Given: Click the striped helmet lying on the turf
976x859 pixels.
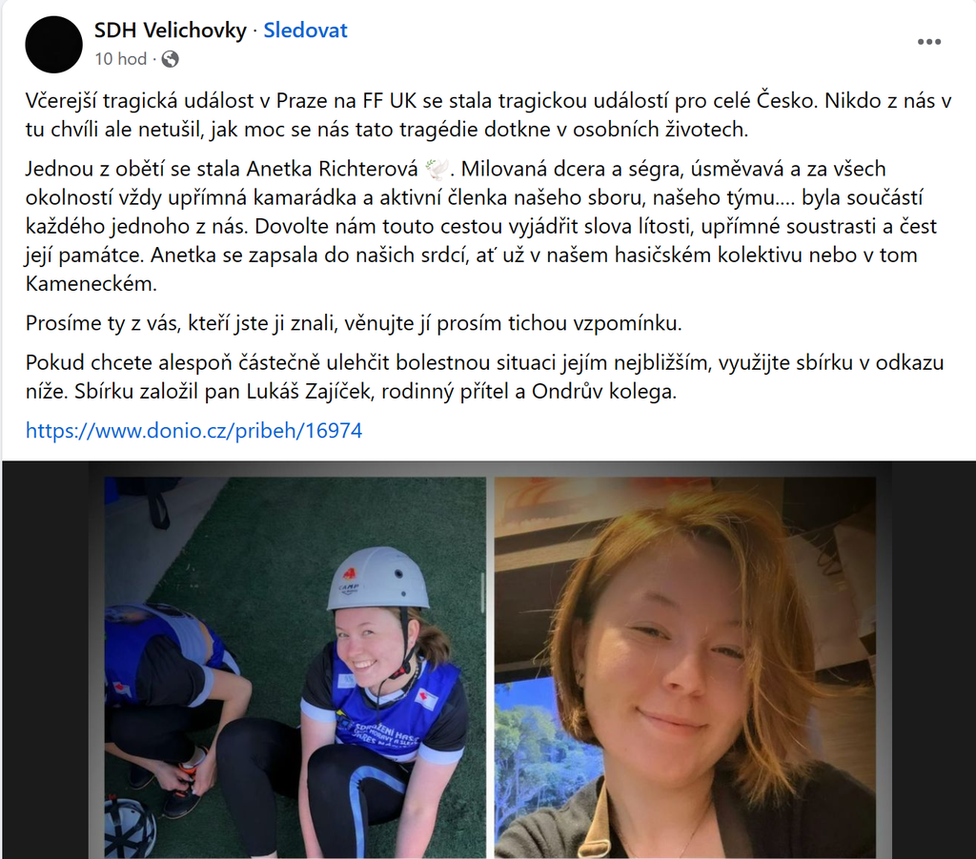Looking at the screenshot, I should (130, 828).
